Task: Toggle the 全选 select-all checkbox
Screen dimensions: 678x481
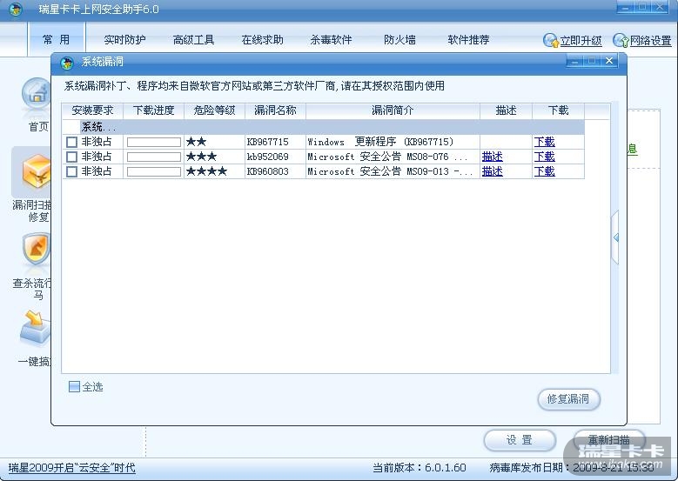Action: click(74, 386)
